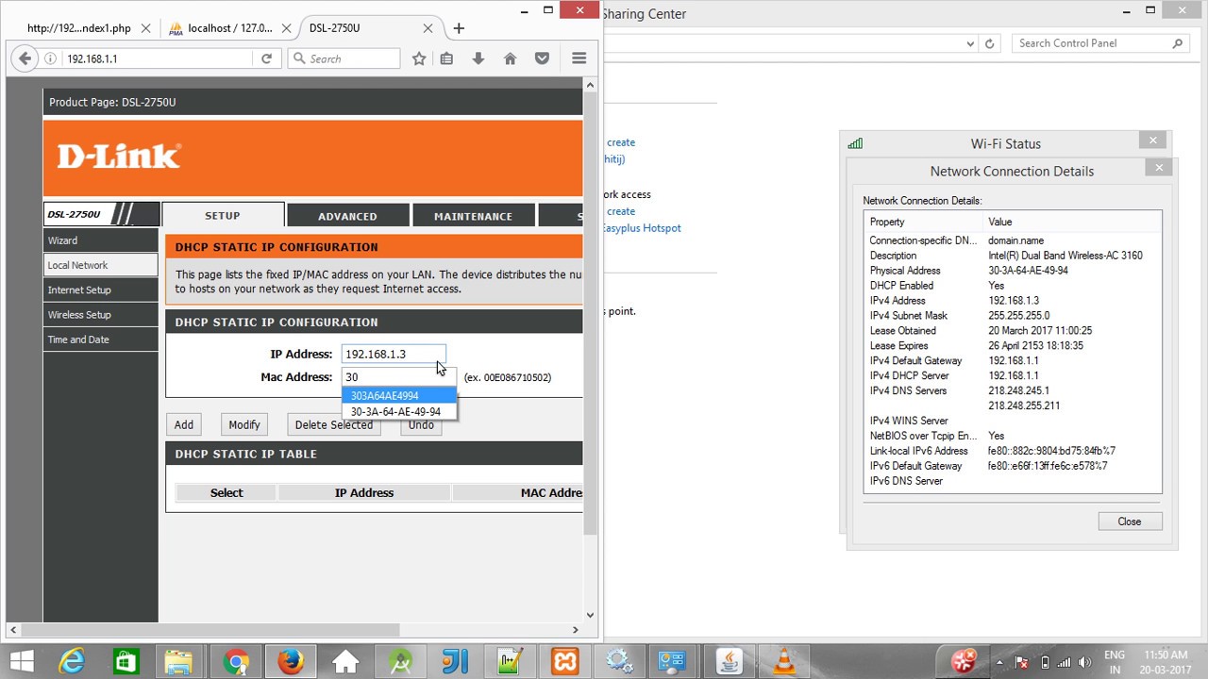Click the Firefox address bar
Image resolution: width=1208 pixels, height=679 pixels.
(158, 58)
